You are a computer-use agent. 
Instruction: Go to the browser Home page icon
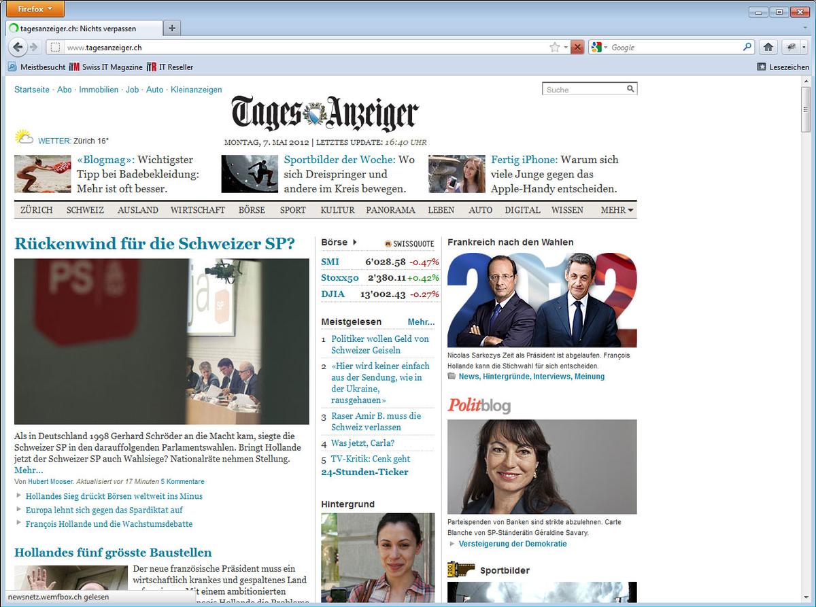pyautogui.click(x=768, y=47)
